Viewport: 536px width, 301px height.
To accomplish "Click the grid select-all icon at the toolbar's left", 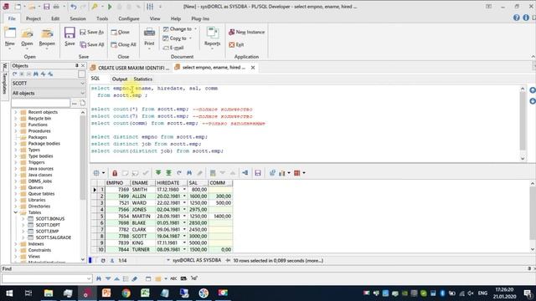I will point(96,173).
